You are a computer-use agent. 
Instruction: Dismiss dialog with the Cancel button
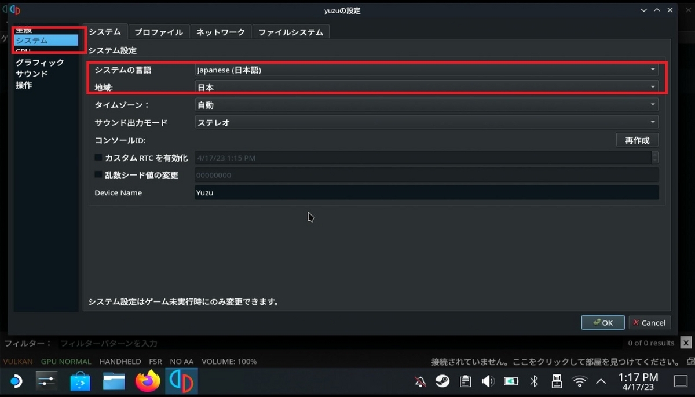coord(649,323)
